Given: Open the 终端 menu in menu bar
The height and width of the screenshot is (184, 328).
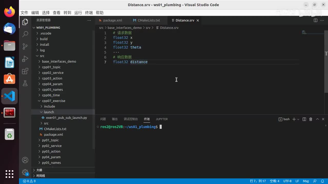Looking at the screenshot, I should pyautogui.click(x=89, y=13).
